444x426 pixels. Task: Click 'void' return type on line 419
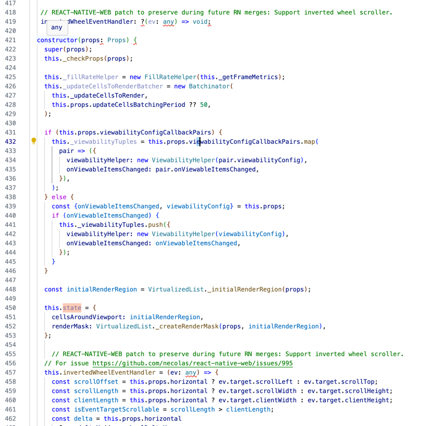coord(200,22)
